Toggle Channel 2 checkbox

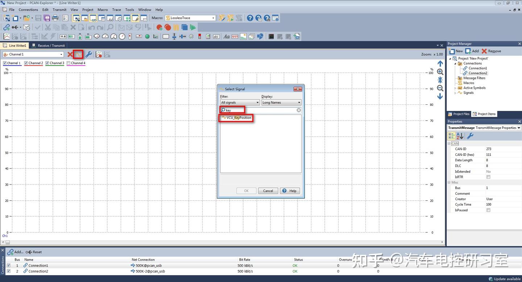[x=26, y=63]
